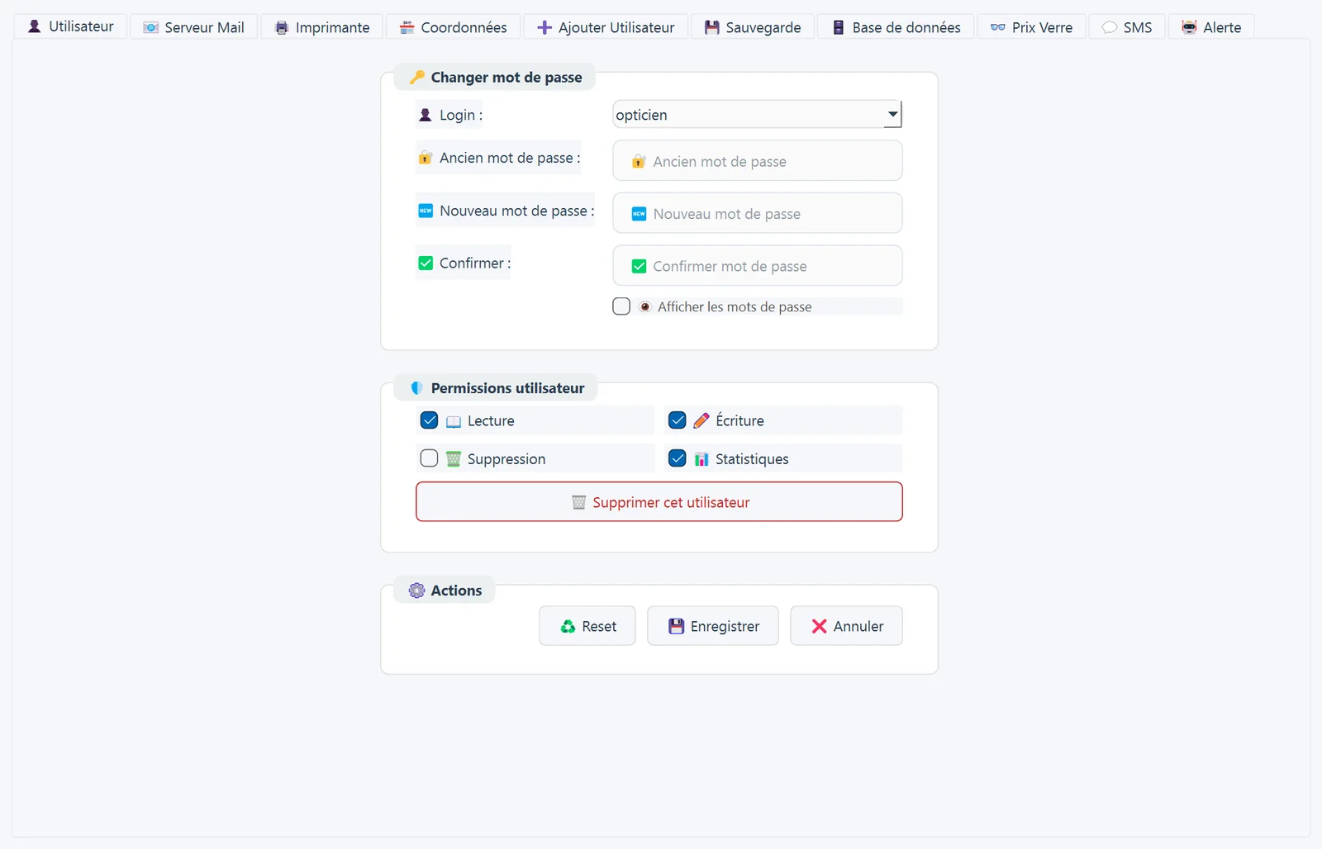Check the Suppression permission
The image size is (1322, 849).
coord(429,458)
